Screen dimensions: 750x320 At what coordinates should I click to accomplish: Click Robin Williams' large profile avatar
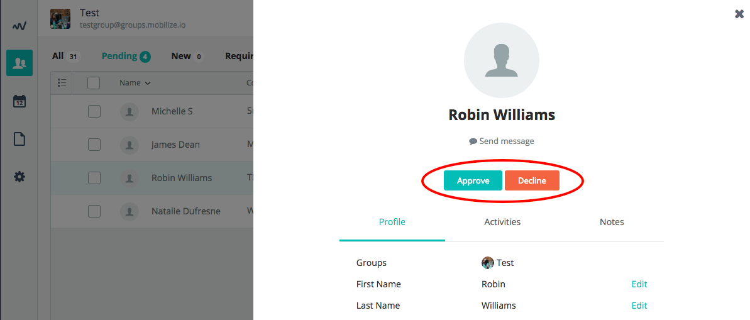pos(501,60)
